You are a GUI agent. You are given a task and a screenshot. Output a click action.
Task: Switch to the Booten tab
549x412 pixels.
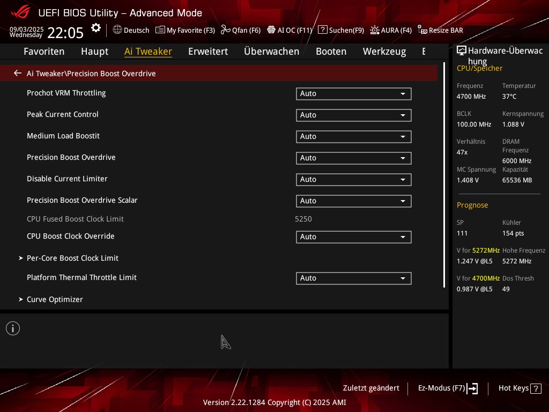tap(331, 51)
